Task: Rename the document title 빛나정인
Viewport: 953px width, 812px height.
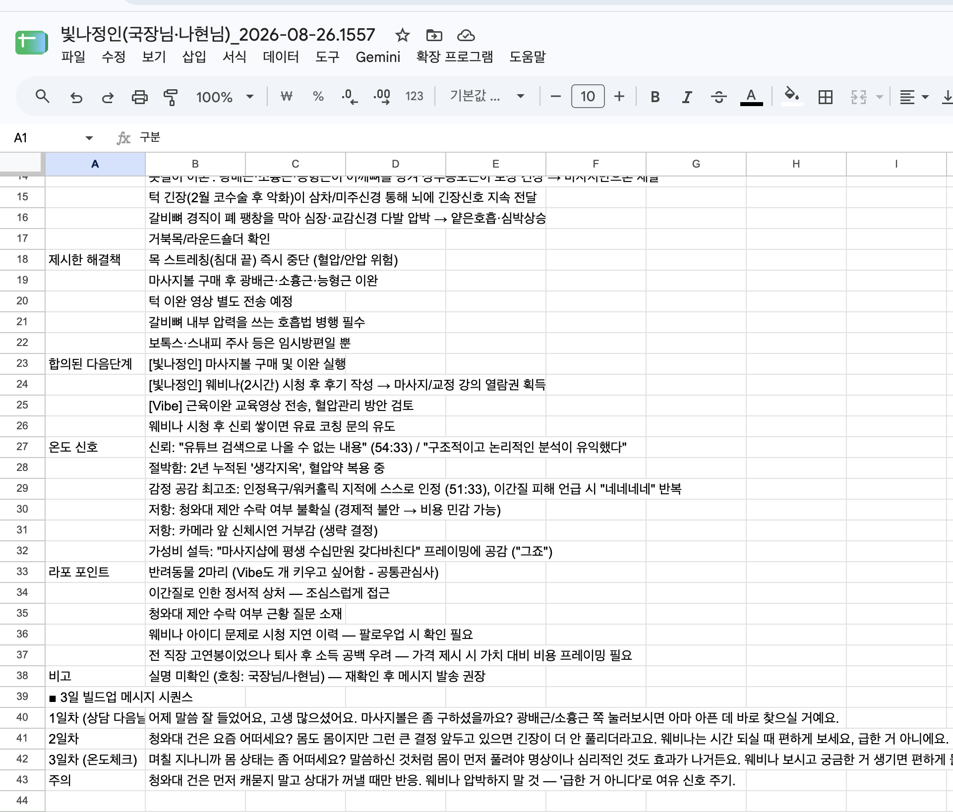Action: [x=218, y=35]
